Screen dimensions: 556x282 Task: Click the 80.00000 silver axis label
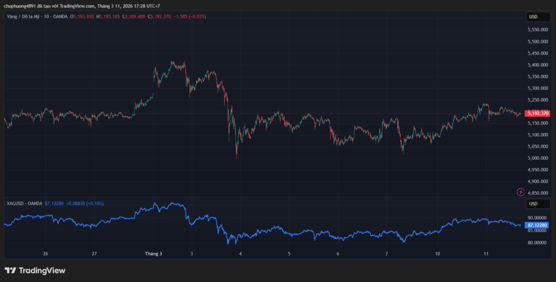coord(537,243)
